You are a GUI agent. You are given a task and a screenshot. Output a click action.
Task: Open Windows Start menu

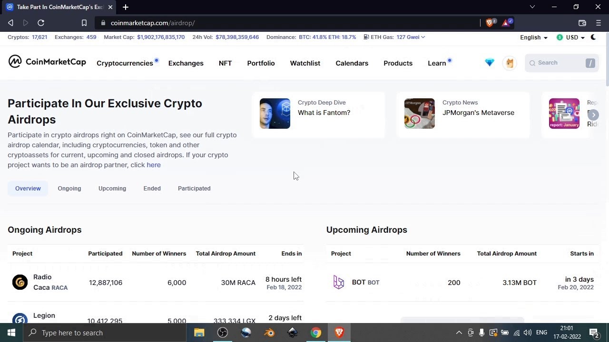(11, 332)
